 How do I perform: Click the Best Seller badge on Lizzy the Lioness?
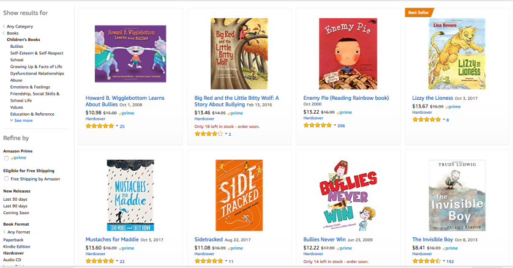click(419, 12)
